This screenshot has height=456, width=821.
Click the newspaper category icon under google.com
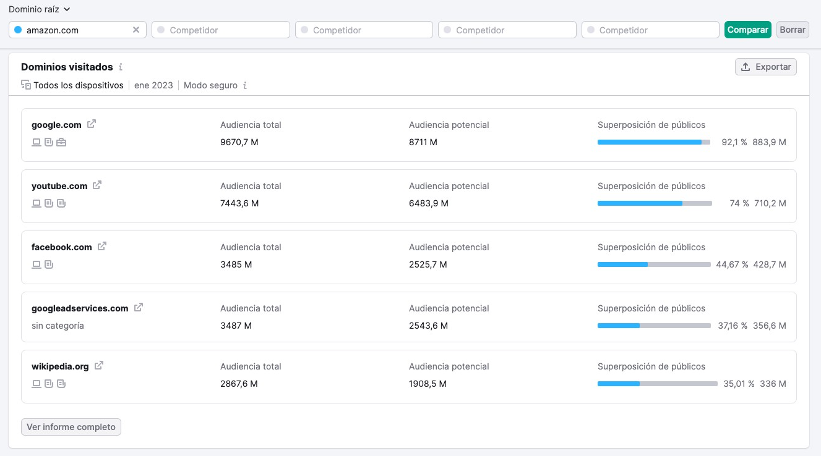(x=49, y=142)
